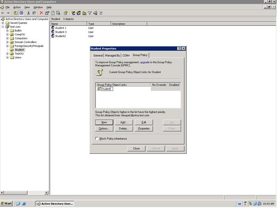Click the Student name edit field
Screen dimensions: 277x208
107,89
